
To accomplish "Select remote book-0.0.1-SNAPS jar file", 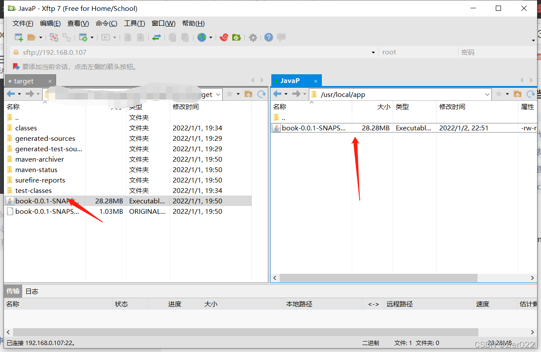I will tap(404, 128).
